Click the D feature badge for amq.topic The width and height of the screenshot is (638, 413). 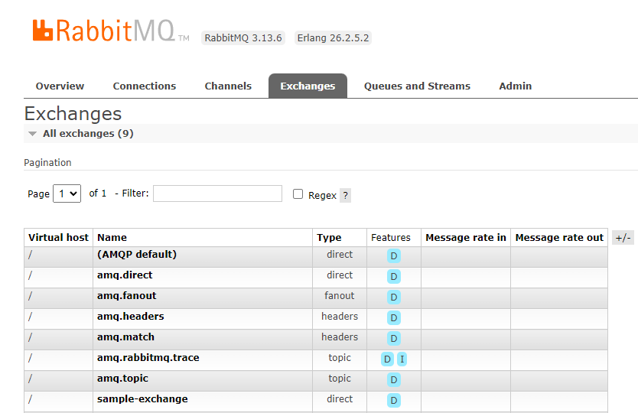(393, 380)
